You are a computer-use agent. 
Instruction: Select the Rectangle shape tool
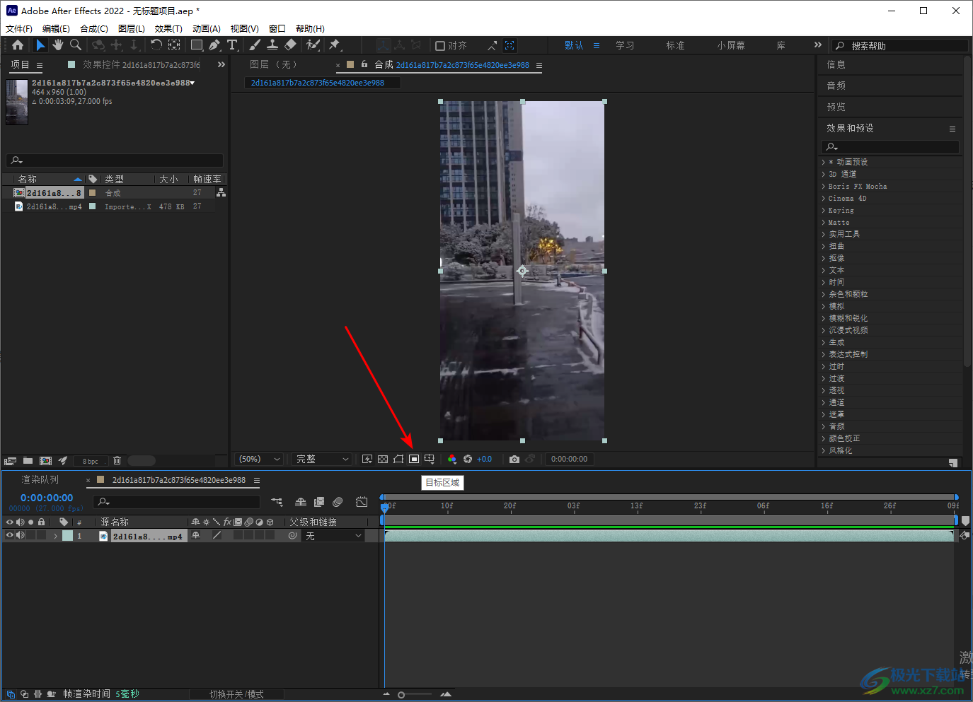coord(197,45)
